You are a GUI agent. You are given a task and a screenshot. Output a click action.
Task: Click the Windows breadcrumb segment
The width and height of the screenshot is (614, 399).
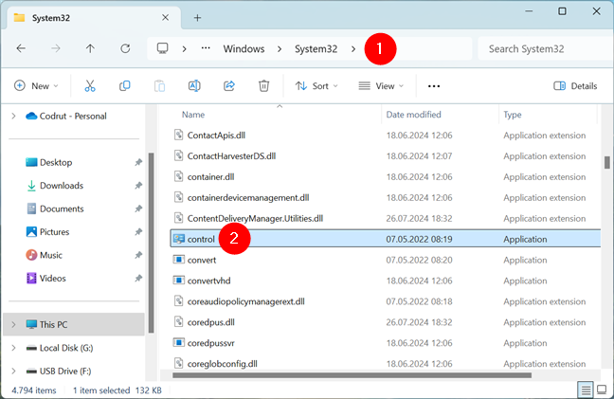coord(244,49)
